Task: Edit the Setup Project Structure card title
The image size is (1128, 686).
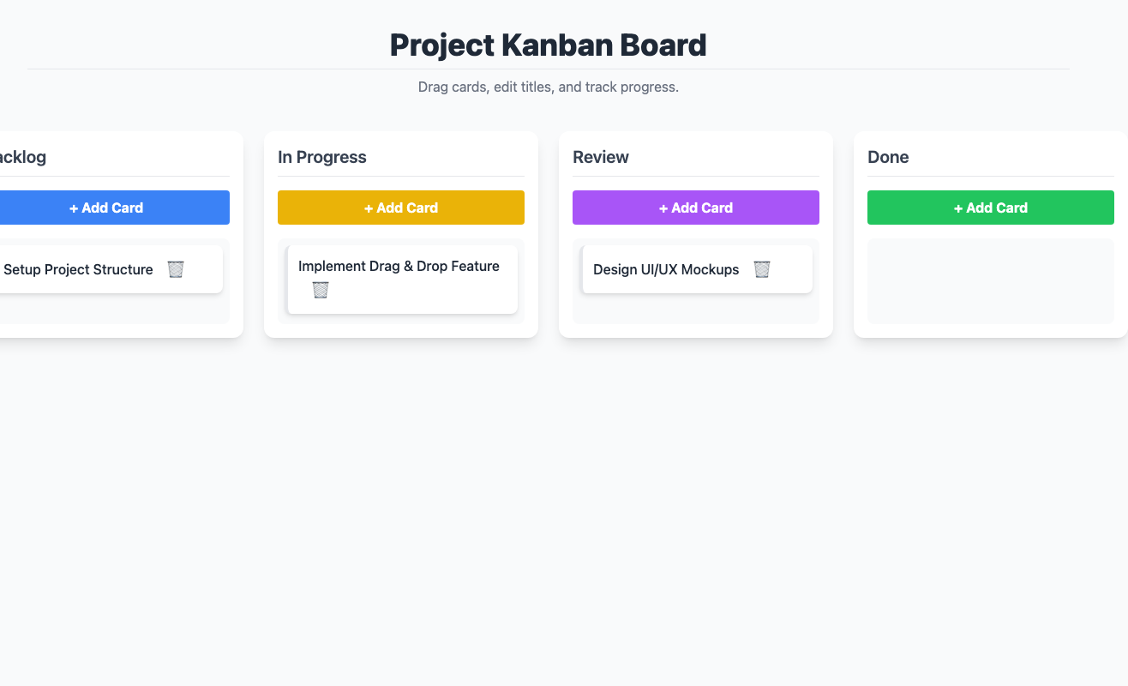Action: tap(78, 269)
